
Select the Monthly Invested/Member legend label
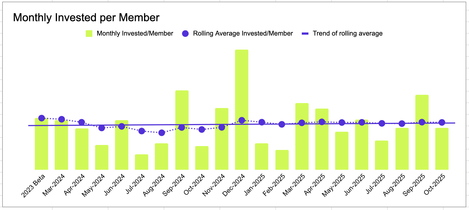tap(135, 34)
